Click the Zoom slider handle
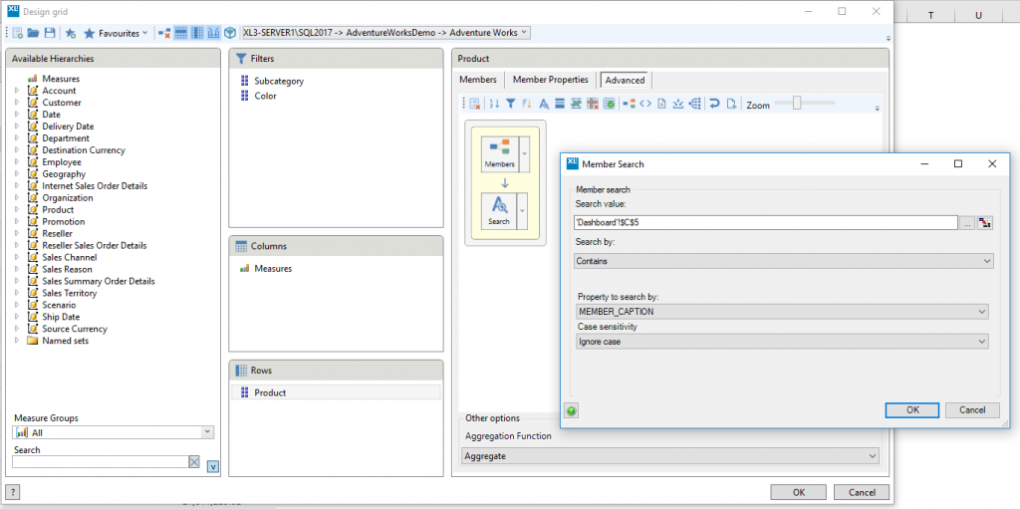1020x509 pixels. point(797,104)
